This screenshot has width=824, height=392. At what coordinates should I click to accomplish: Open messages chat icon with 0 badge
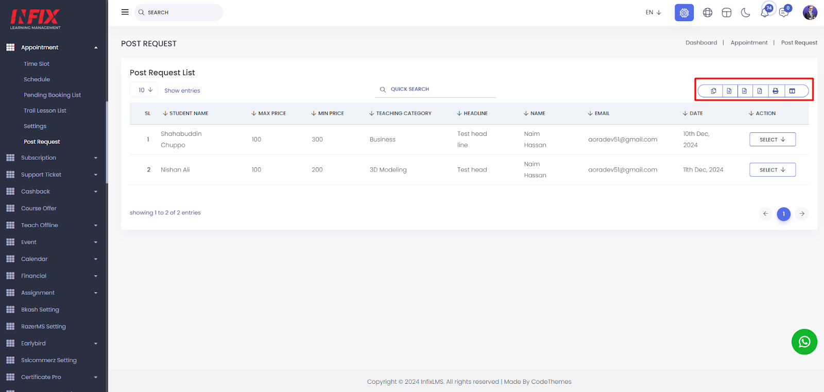pos(784,12)
